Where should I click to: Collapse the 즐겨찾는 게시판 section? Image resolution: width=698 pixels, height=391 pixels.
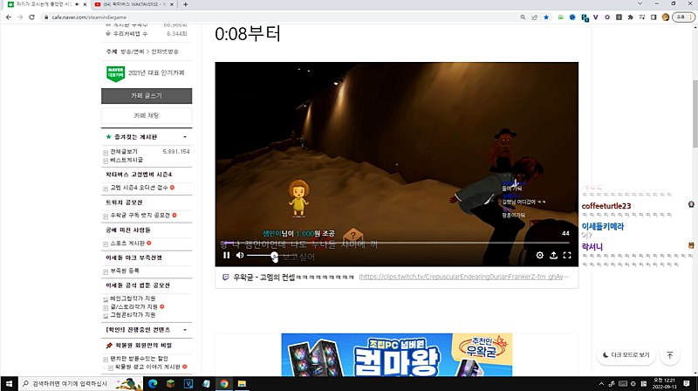184,137
